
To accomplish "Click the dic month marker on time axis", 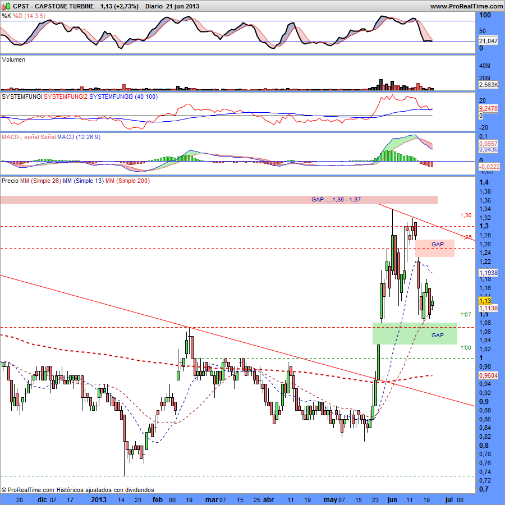I will coord(42,500).
